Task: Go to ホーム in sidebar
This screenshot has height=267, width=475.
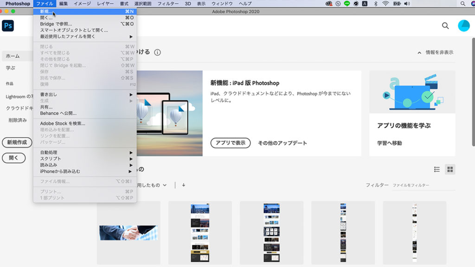Action: pyautogui.click(x=17, y=56)
